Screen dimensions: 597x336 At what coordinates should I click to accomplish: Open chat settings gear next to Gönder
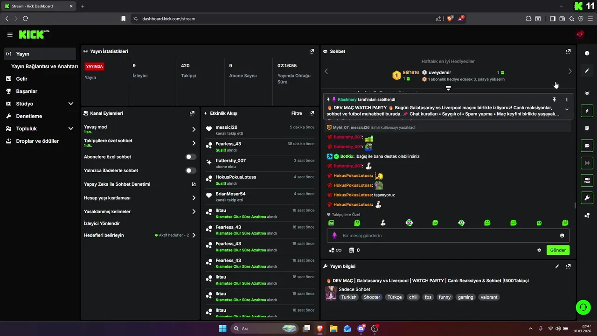(539, 250)
